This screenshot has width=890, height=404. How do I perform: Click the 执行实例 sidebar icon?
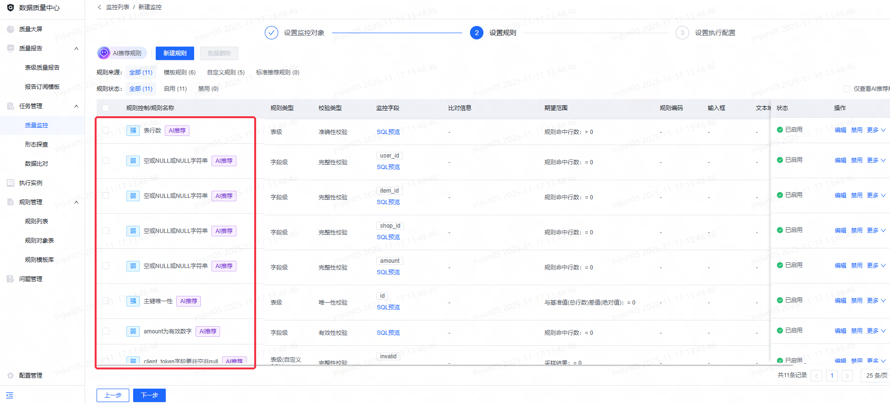(11, 183)
